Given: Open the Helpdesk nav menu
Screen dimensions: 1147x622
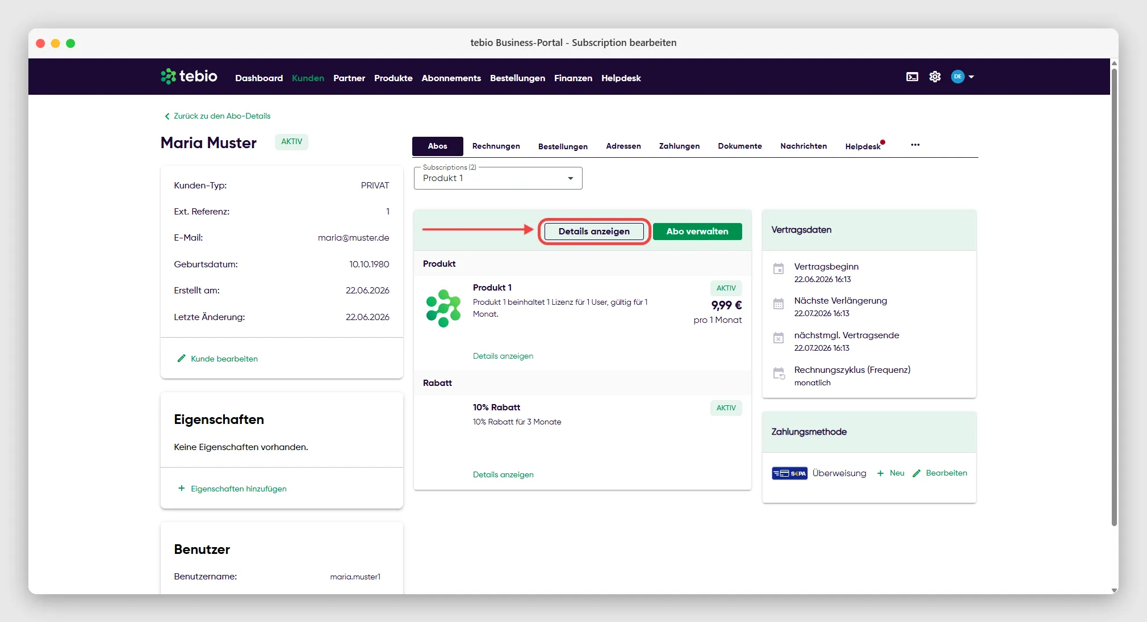Looking at the screenshot, I should point(621,78).
